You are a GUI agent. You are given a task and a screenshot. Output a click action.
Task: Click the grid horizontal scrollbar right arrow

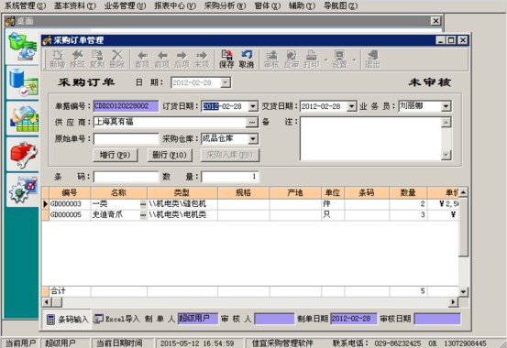click(x=453, y=302)
